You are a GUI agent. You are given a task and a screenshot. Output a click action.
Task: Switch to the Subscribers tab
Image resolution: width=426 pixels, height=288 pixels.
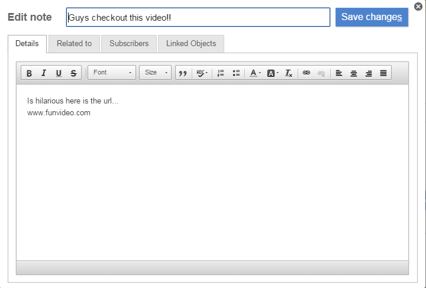coord(129,44)
